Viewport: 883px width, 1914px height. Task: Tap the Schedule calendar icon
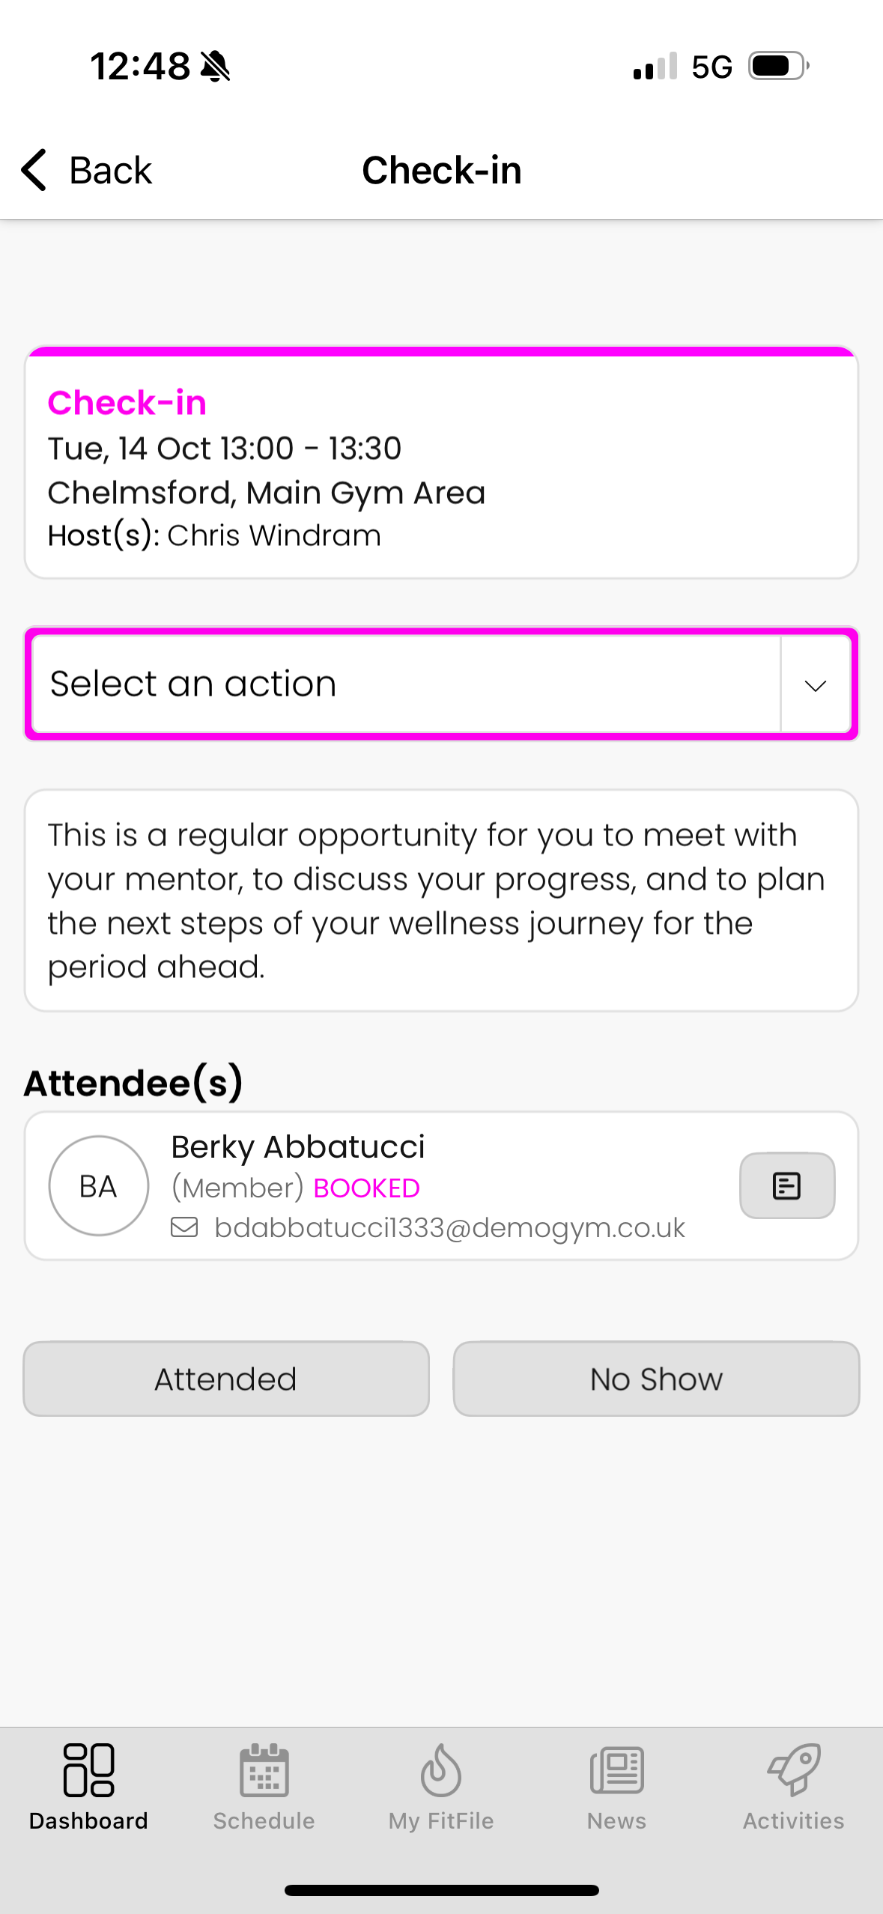coord(264,1770)
